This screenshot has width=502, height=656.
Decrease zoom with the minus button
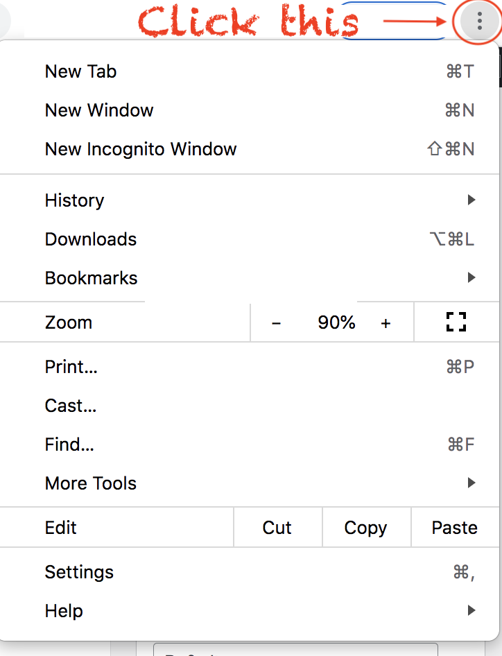[x=276, y=323]
